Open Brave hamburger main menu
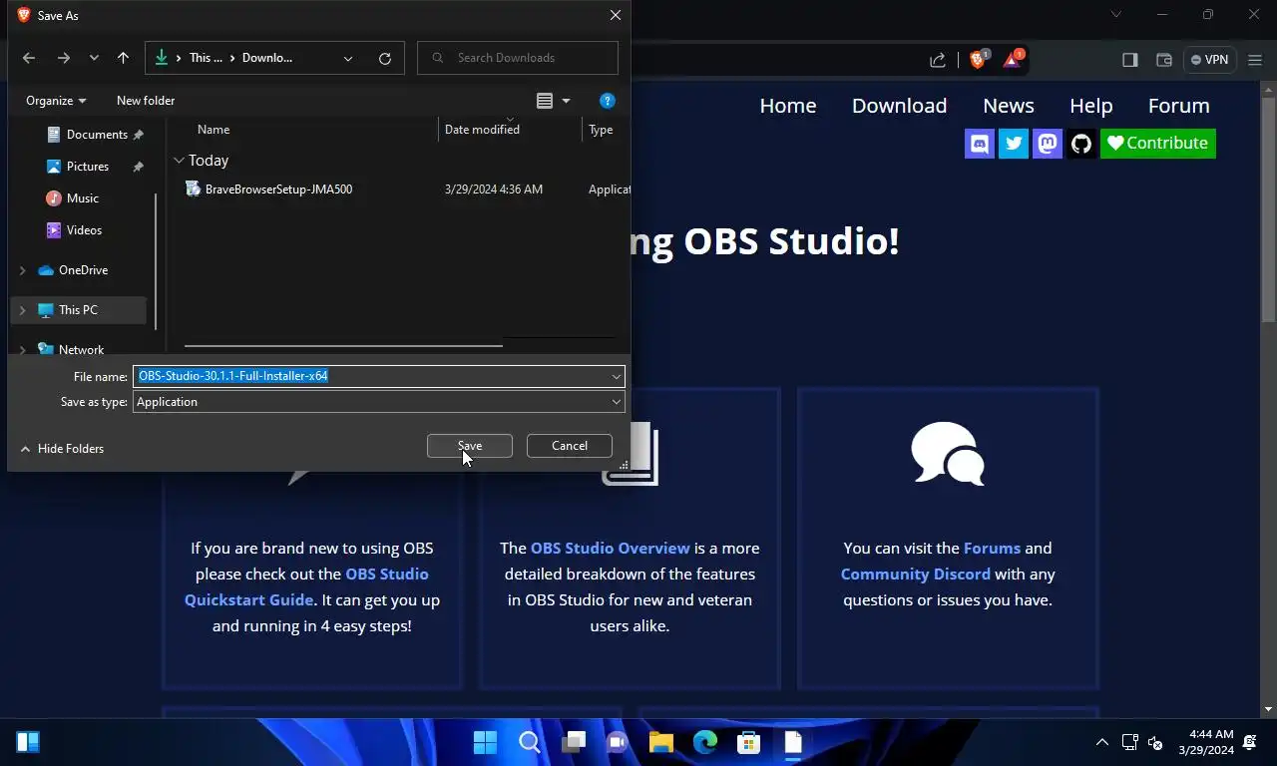 pos(1255,60)
